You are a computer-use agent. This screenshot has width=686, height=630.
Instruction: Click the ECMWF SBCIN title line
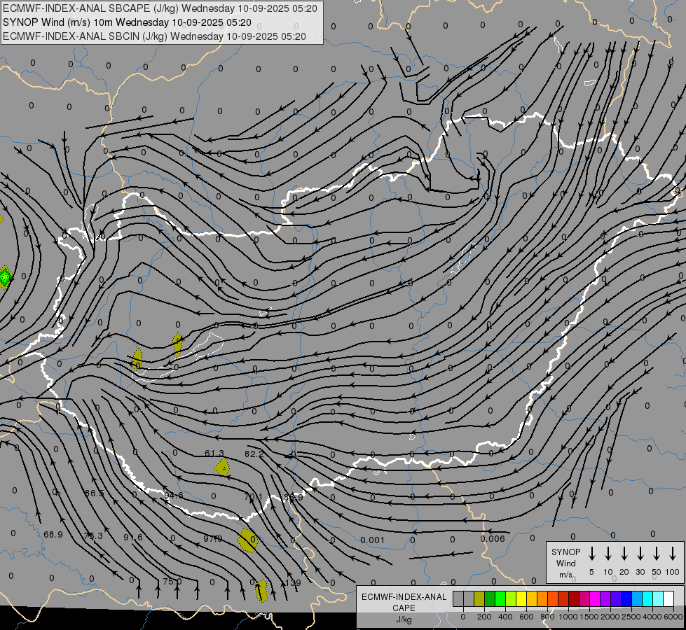point(154,36)
